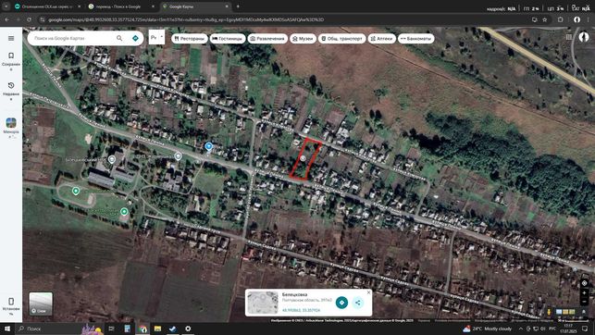Image resolution: width=595 pixels, height=335 pixels.
Task: Select the yellow Pegman Street View icon
Action: (x=549, y=312)
